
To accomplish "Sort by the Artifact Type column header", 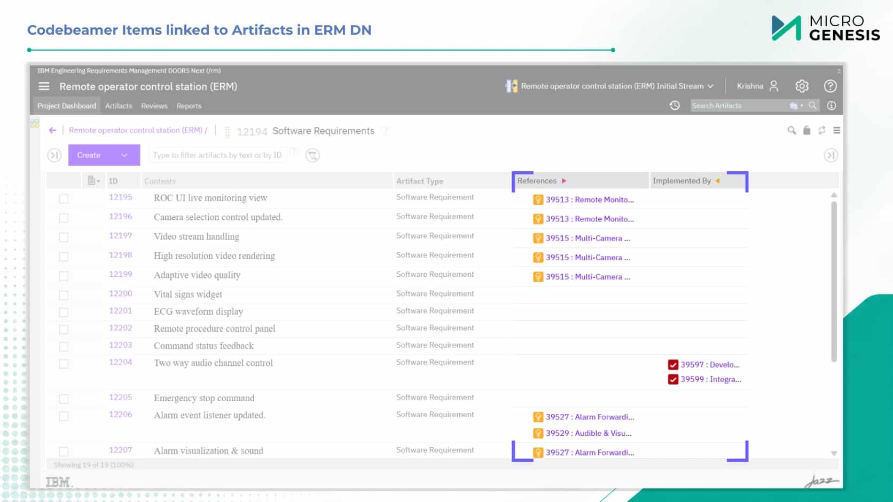I will [x=420, y=181].
